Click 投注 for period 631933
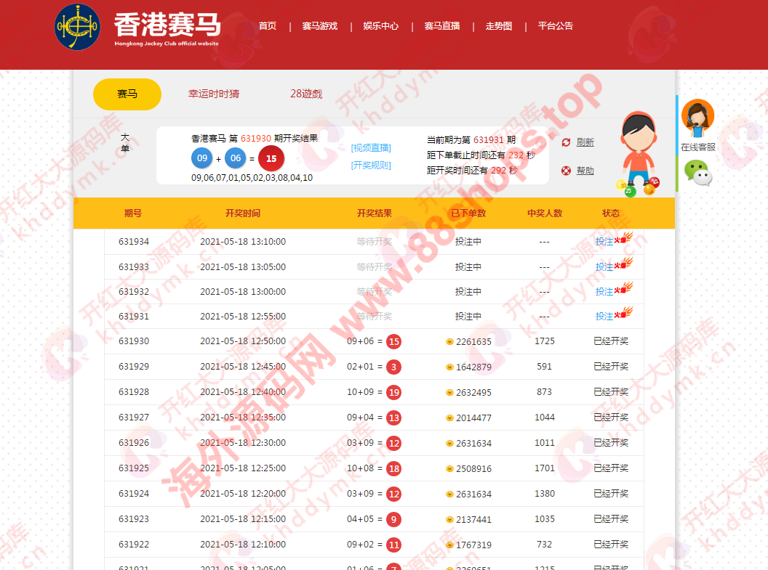 point(604,267)
